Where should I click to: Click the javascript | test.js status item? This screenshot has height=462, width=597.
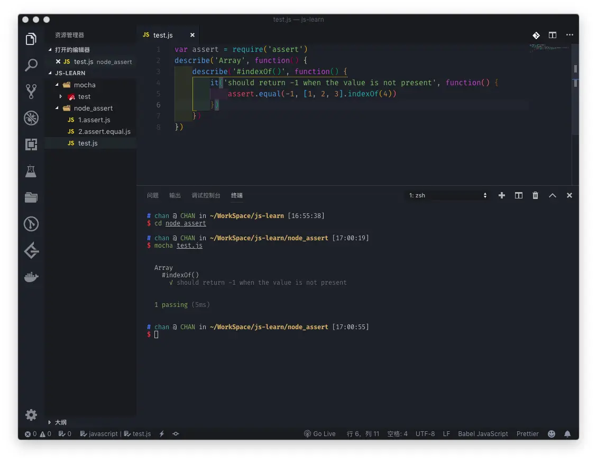pos(115,434)
